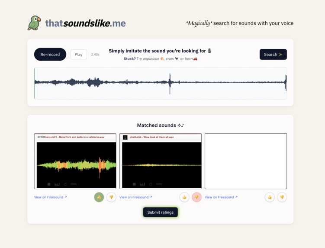Seek within the recorded voice waveform

coord(161,83)
